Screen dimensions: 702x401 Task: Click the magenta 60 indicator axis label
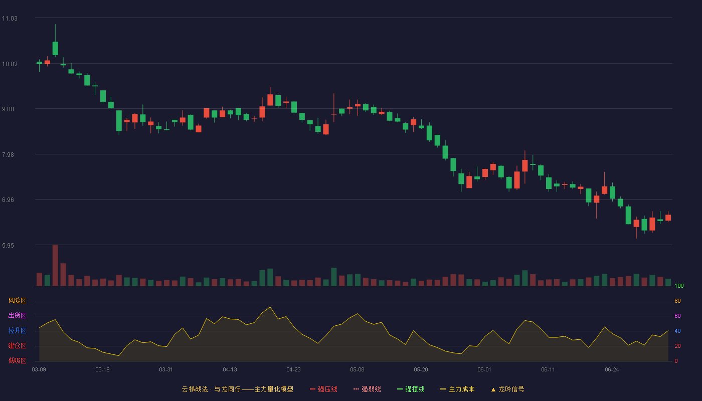click(677, 316)
